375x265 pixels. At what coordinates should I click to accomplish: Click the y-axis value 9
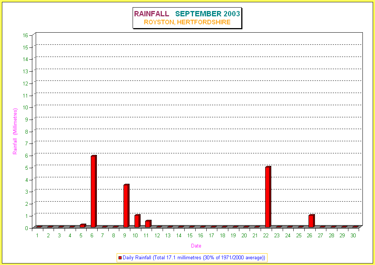(27, 120)
